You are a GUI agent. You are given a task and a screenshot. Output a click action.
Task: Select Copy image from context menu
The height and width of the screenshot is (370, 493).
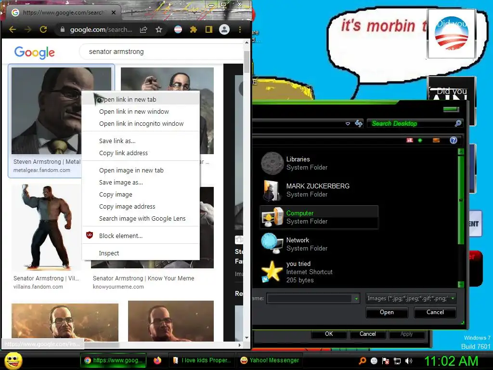point(141,195)
